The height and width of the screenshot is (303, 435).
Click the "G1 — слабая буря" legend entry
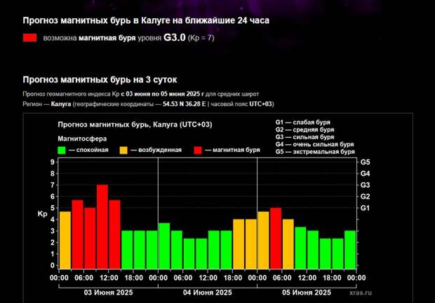point(303,122)
